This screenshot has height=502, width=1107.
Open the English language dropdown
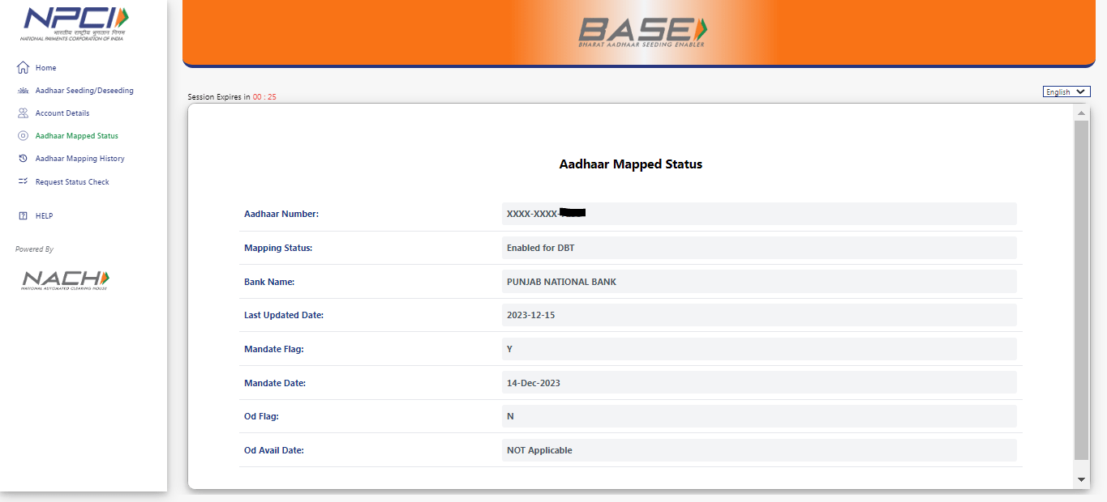pyautogui.click(x=1066, y=92)
